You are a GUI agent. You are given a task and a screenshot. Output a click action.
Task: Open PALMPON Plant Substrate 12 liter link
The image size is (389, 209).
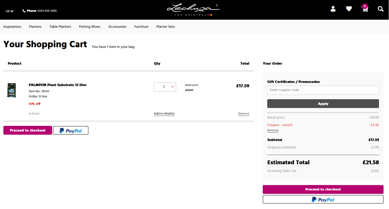tap(58, 85)
